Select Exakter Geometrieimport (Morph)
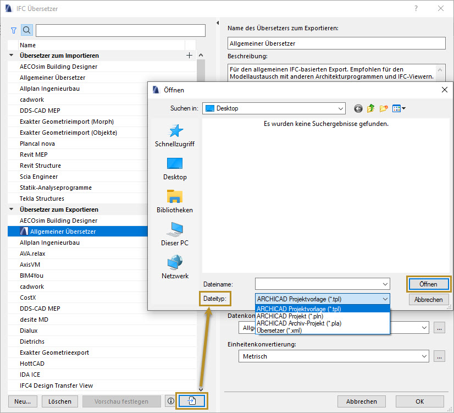454x413 pixels. coord(77,122)
